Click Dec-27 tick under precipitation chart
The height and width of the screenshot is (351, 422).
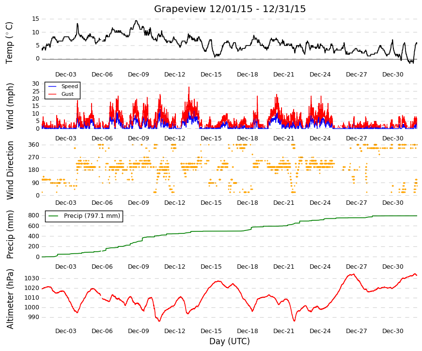356,267
